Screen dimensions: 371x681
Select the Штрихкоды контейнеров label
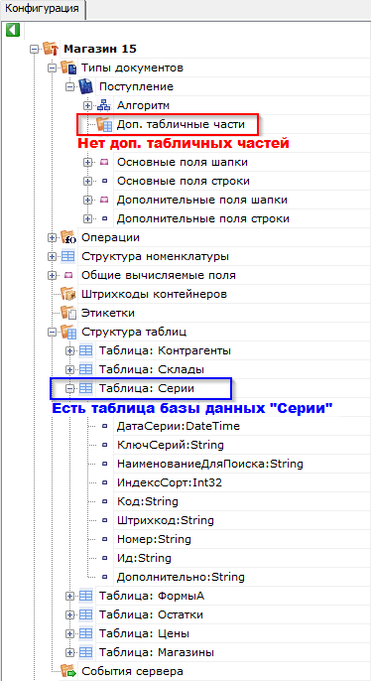click(x=154, y=295)
